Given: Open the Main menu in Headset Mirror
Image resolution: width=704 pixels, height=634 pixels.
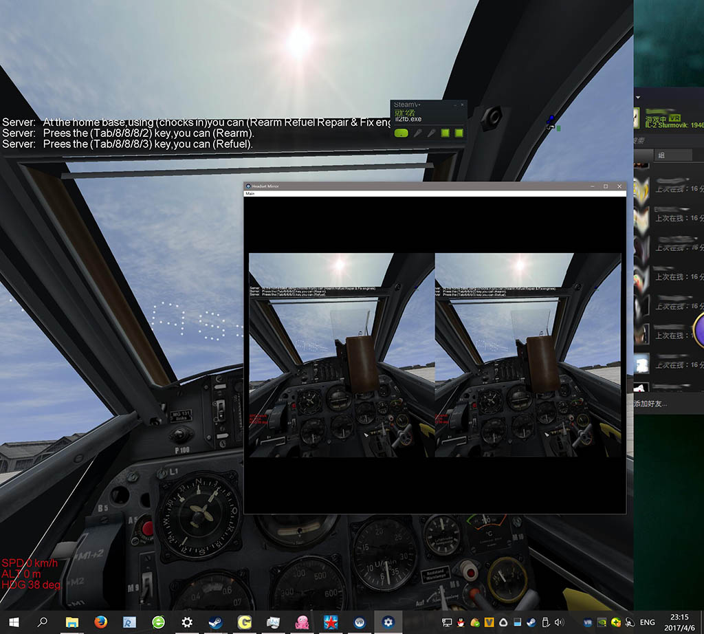Looking at the screenshot, I should click(x=250, y=193).
